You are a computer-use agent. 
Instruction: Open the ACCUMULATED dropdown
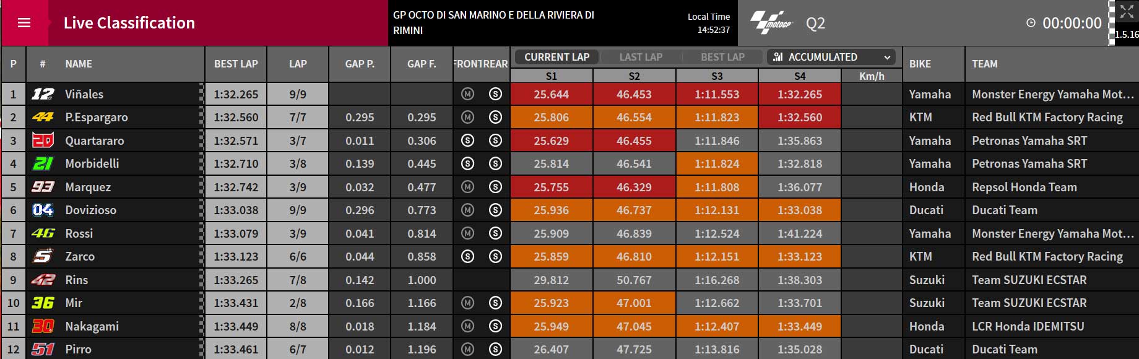pyautogui.click(x=831, y=57)
